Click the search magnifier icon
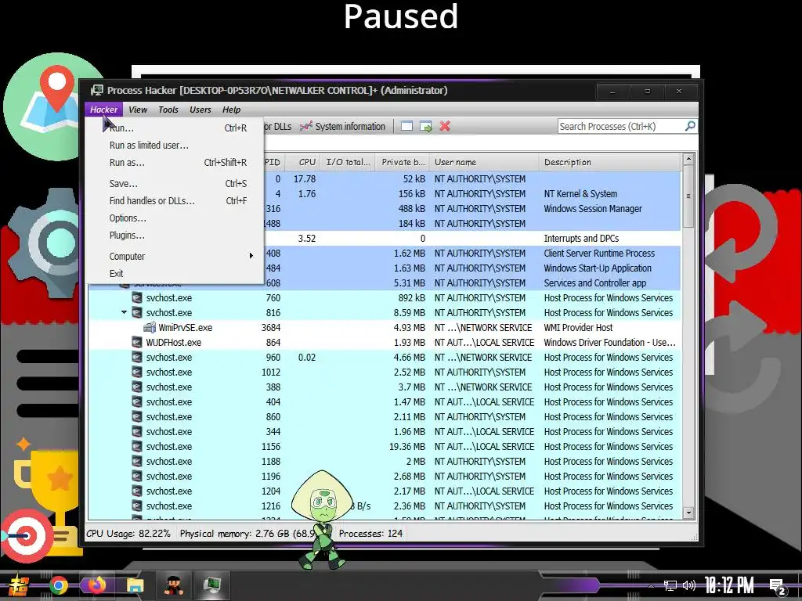Viewport: 802px width, 601px height. coord(690,126)
